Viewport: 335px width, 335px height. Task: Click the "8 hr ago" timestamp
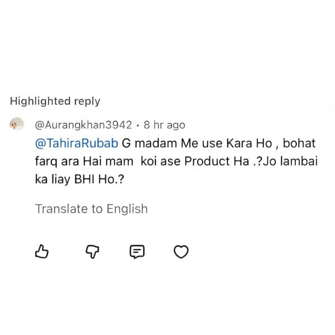click(x=164, y=125)
